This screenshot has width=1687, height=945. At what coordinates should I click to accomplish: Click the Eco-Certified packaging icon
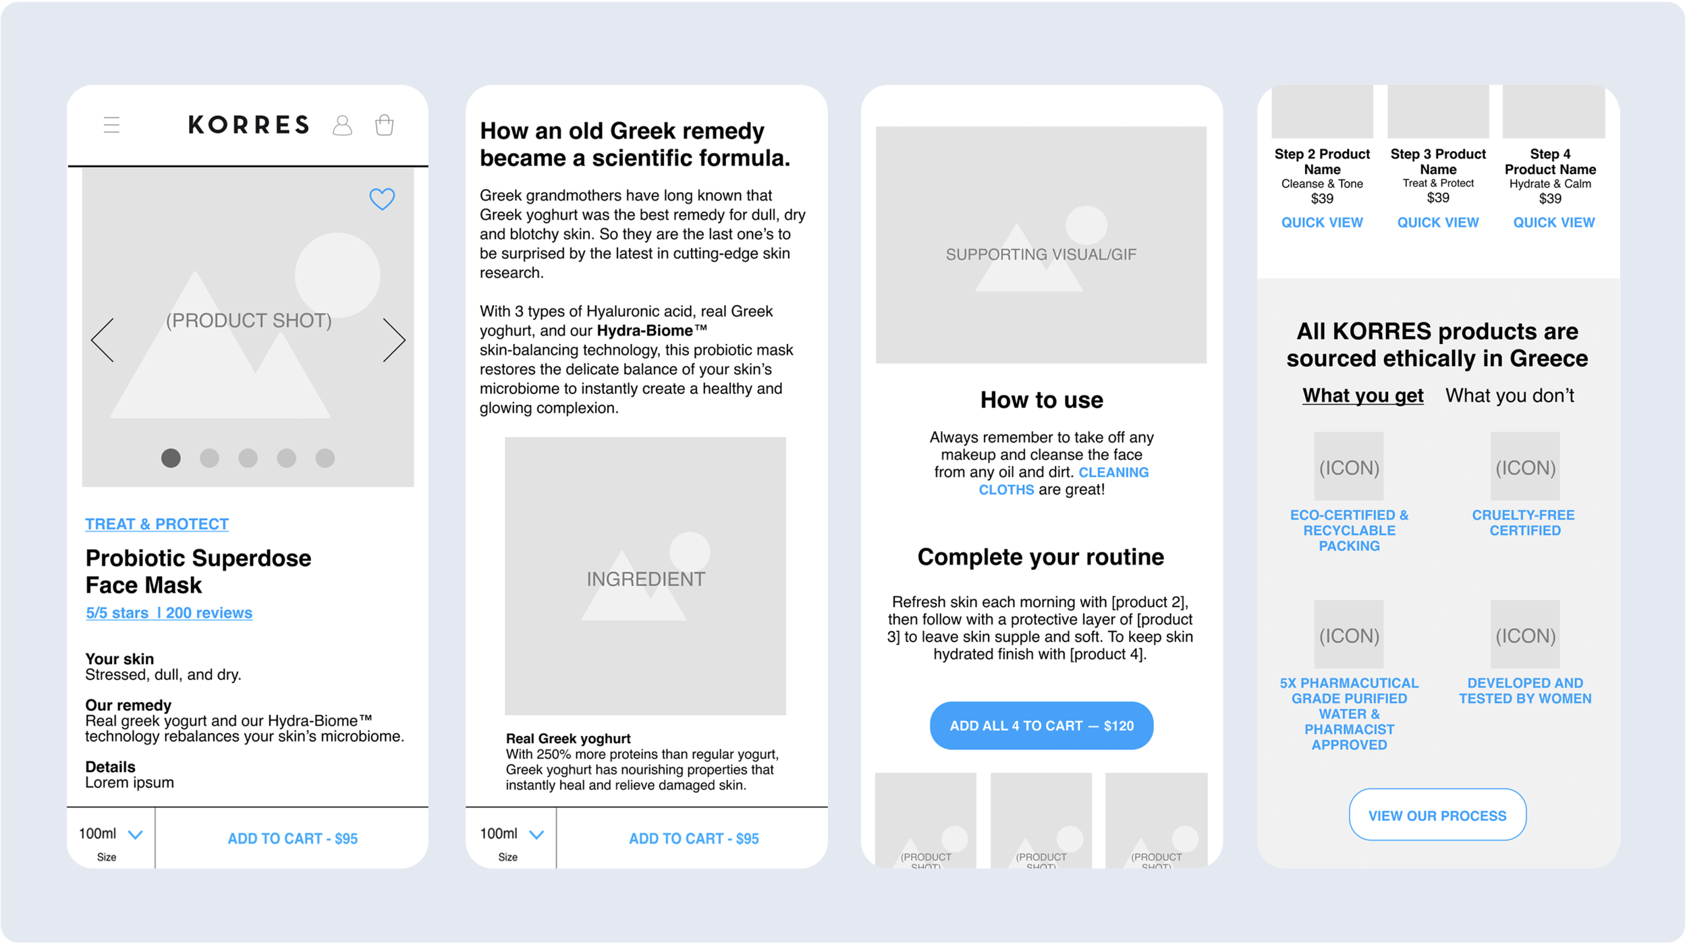click(1348, 467)
